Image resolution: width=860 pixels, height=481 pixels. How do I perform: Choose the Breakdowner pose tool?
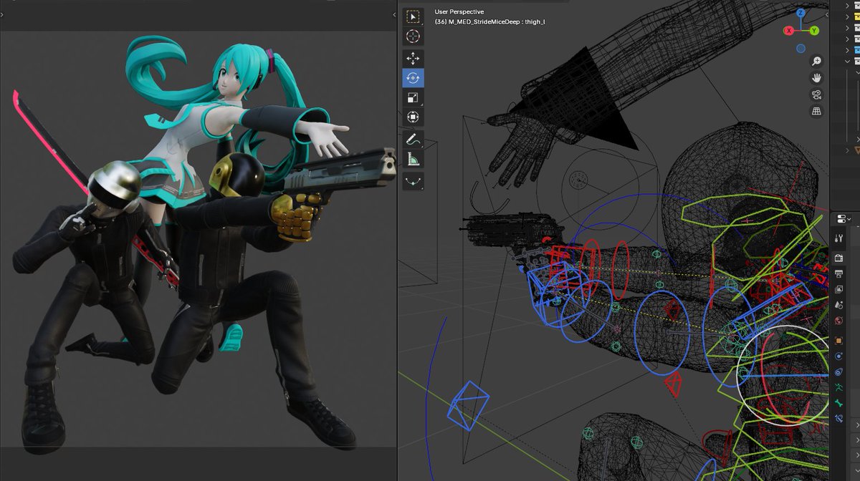(x=414, y=181)
